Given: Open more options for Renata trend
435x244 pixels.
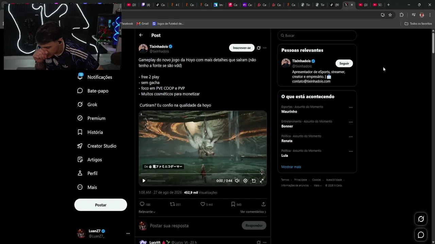Looking at the screenshot, I should pos(351,137).
